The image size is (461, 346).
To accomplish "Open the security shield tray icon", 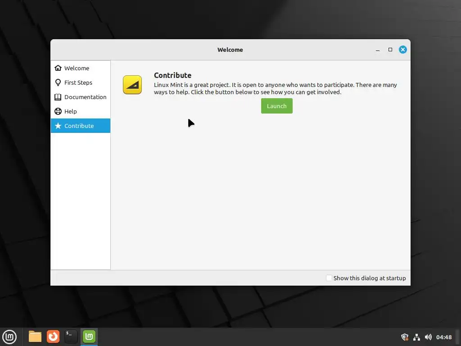I will click(405, 337).
